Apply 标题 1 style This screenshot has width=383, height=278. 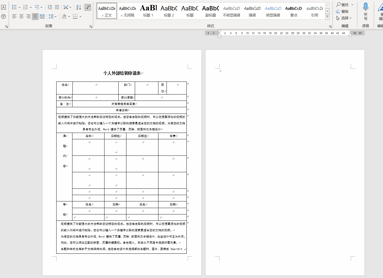point(148,11)
